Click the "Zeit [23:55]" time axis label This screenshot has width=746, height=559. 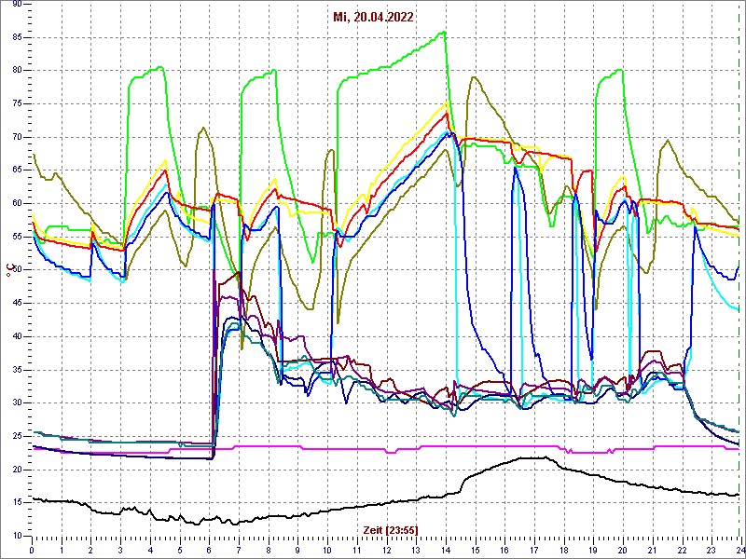391,529
